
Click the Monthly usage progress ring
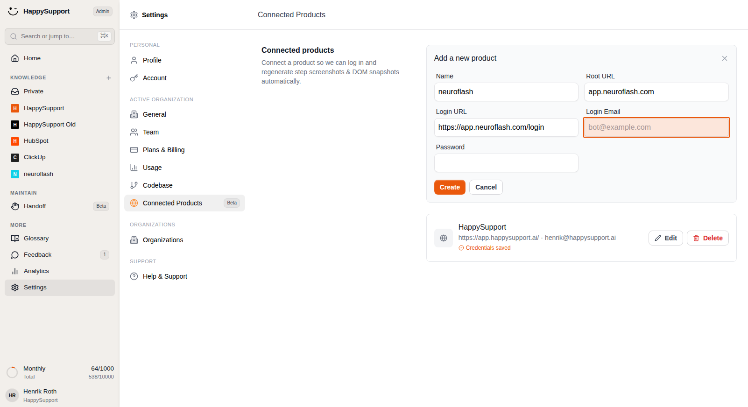(x=12, y=372)
